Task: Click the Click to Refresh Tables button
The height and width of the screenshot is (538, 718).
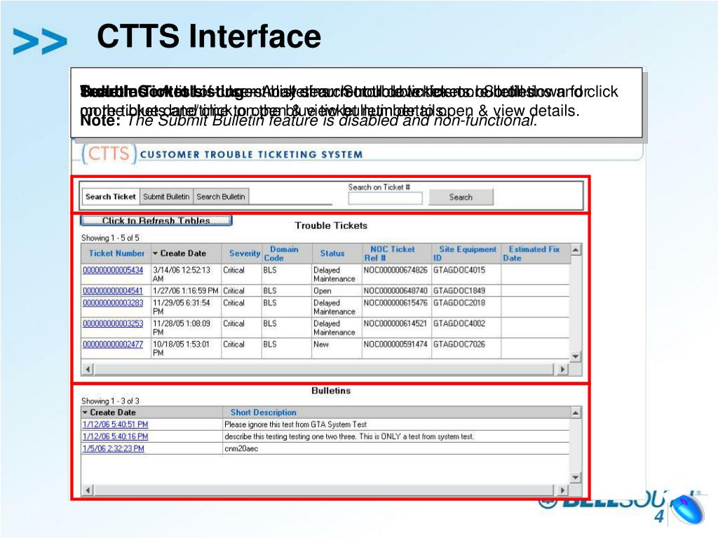Action: point(156,221)
